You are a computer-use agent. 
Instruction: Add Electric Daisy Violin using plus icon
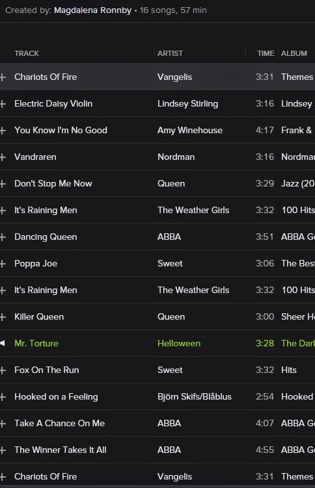3,103
